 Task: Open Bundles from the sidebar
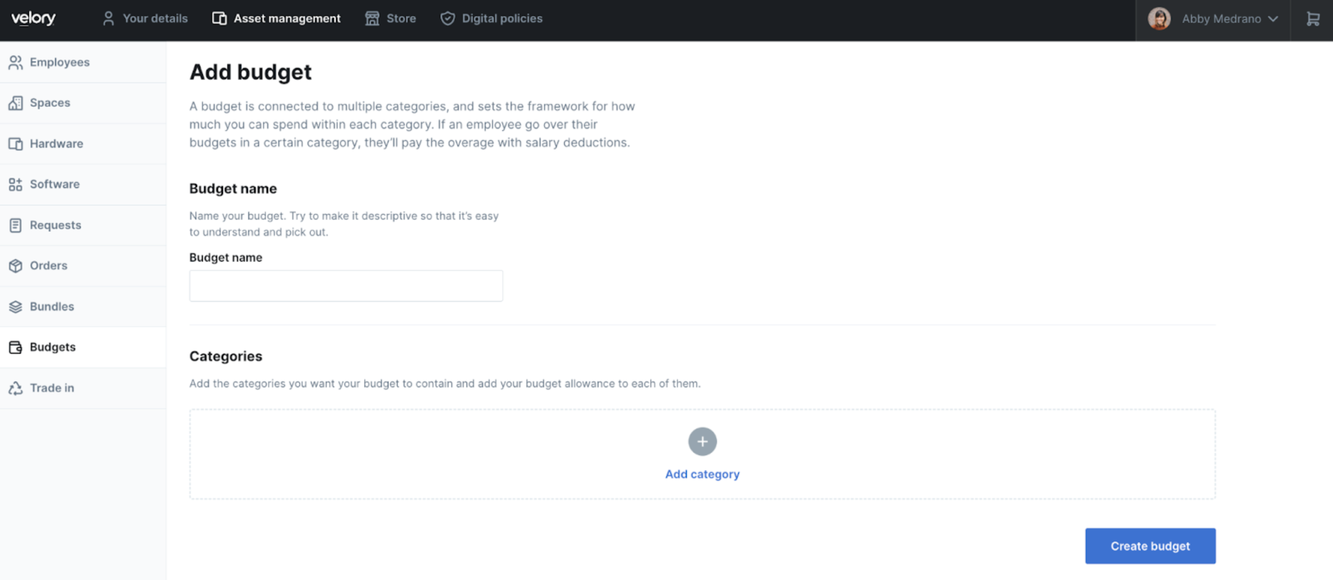click(83, 307)
